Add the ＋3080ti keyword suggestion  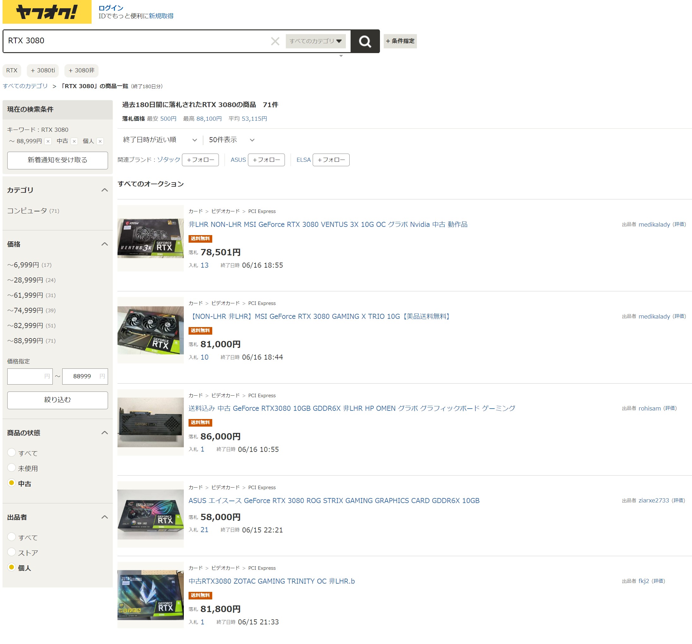(x=43, y=70)
